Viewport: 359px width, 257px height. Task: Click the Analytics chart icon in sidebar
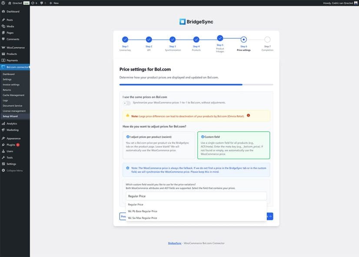click(4, 123)
